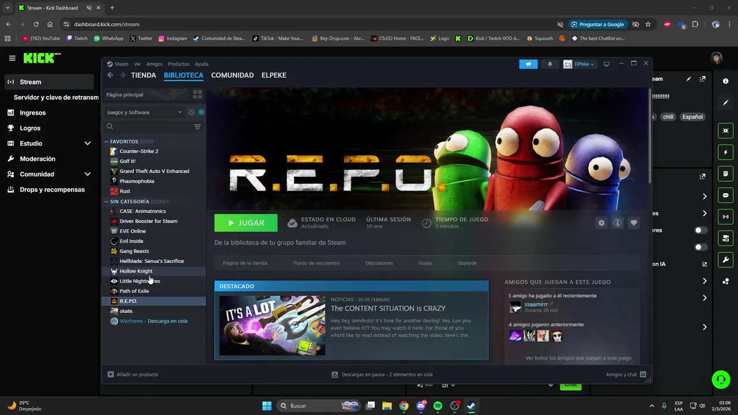Click the Windows Start button
The width and height of the screenshot is (738, 415).
(267, 406)
